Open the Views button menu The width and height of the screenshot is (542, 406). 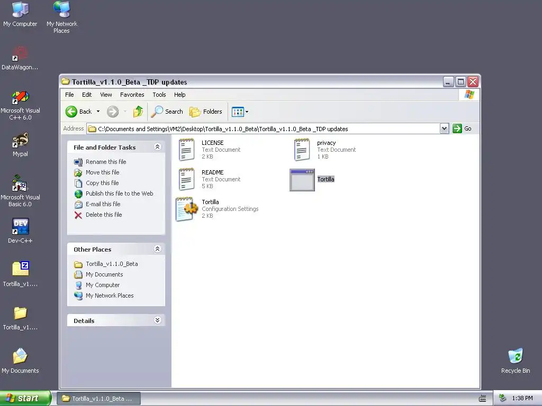click(x=240, y=112)
